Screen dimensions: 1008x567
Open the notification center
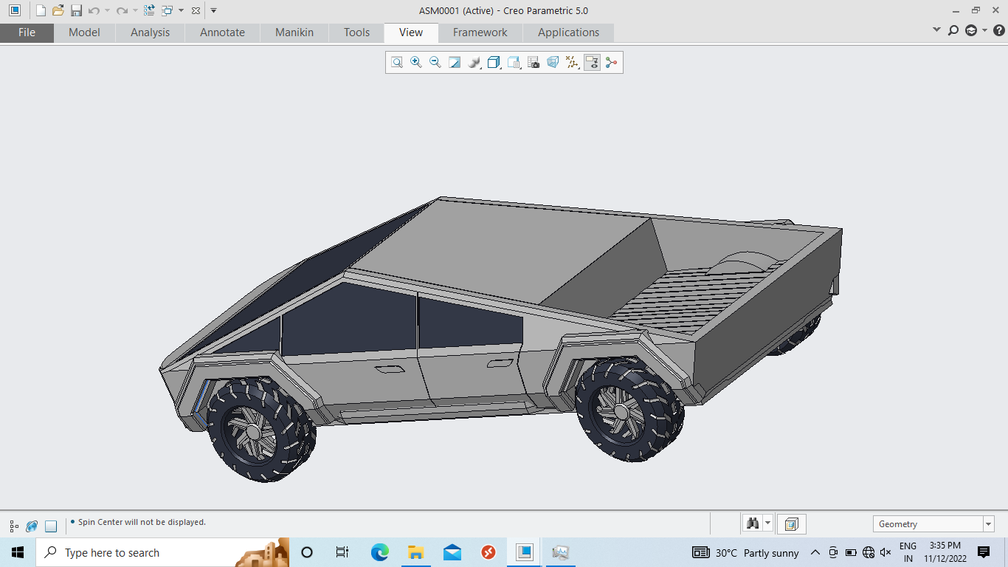click(984, 552)
